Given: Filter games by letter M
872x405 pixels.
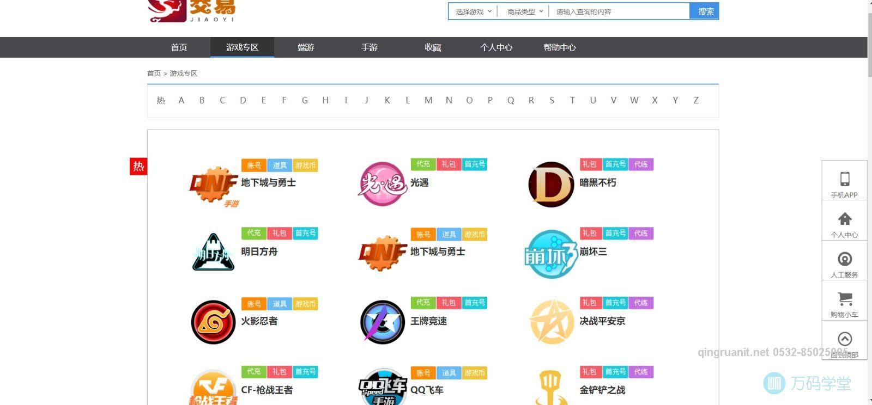Looking at the screenshot, I should 428,100.
